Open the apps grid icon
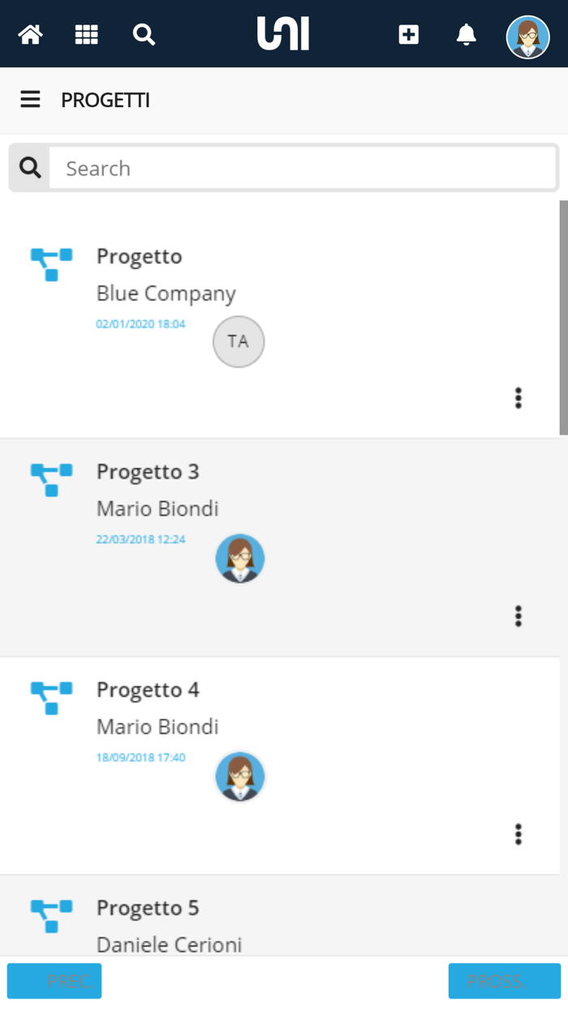 tap(86, 35)
